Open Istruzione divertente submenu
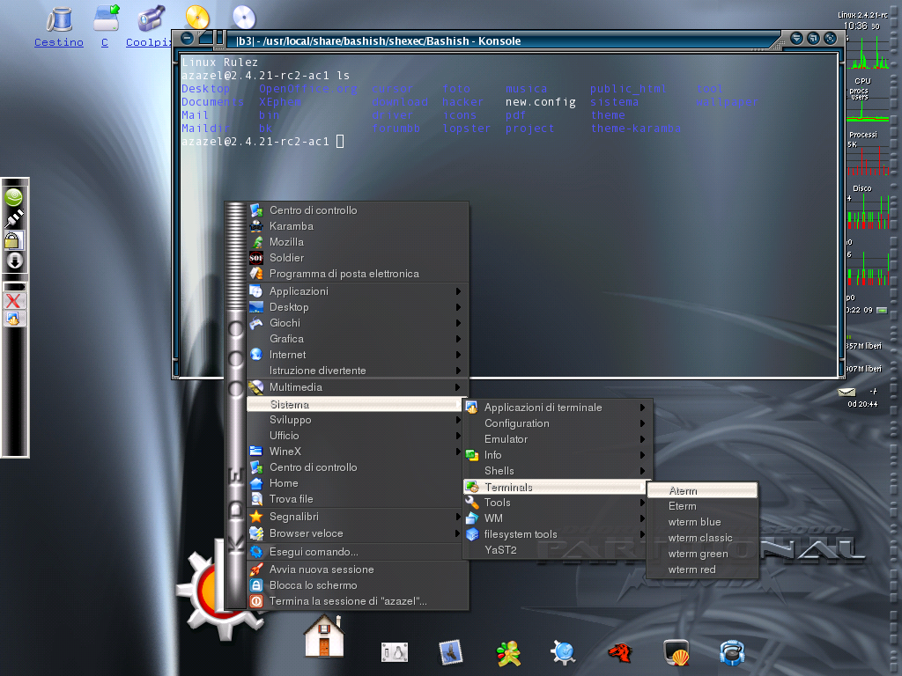Image resolution: width=902 pixels, height=676 pixels. click(358, 371)
